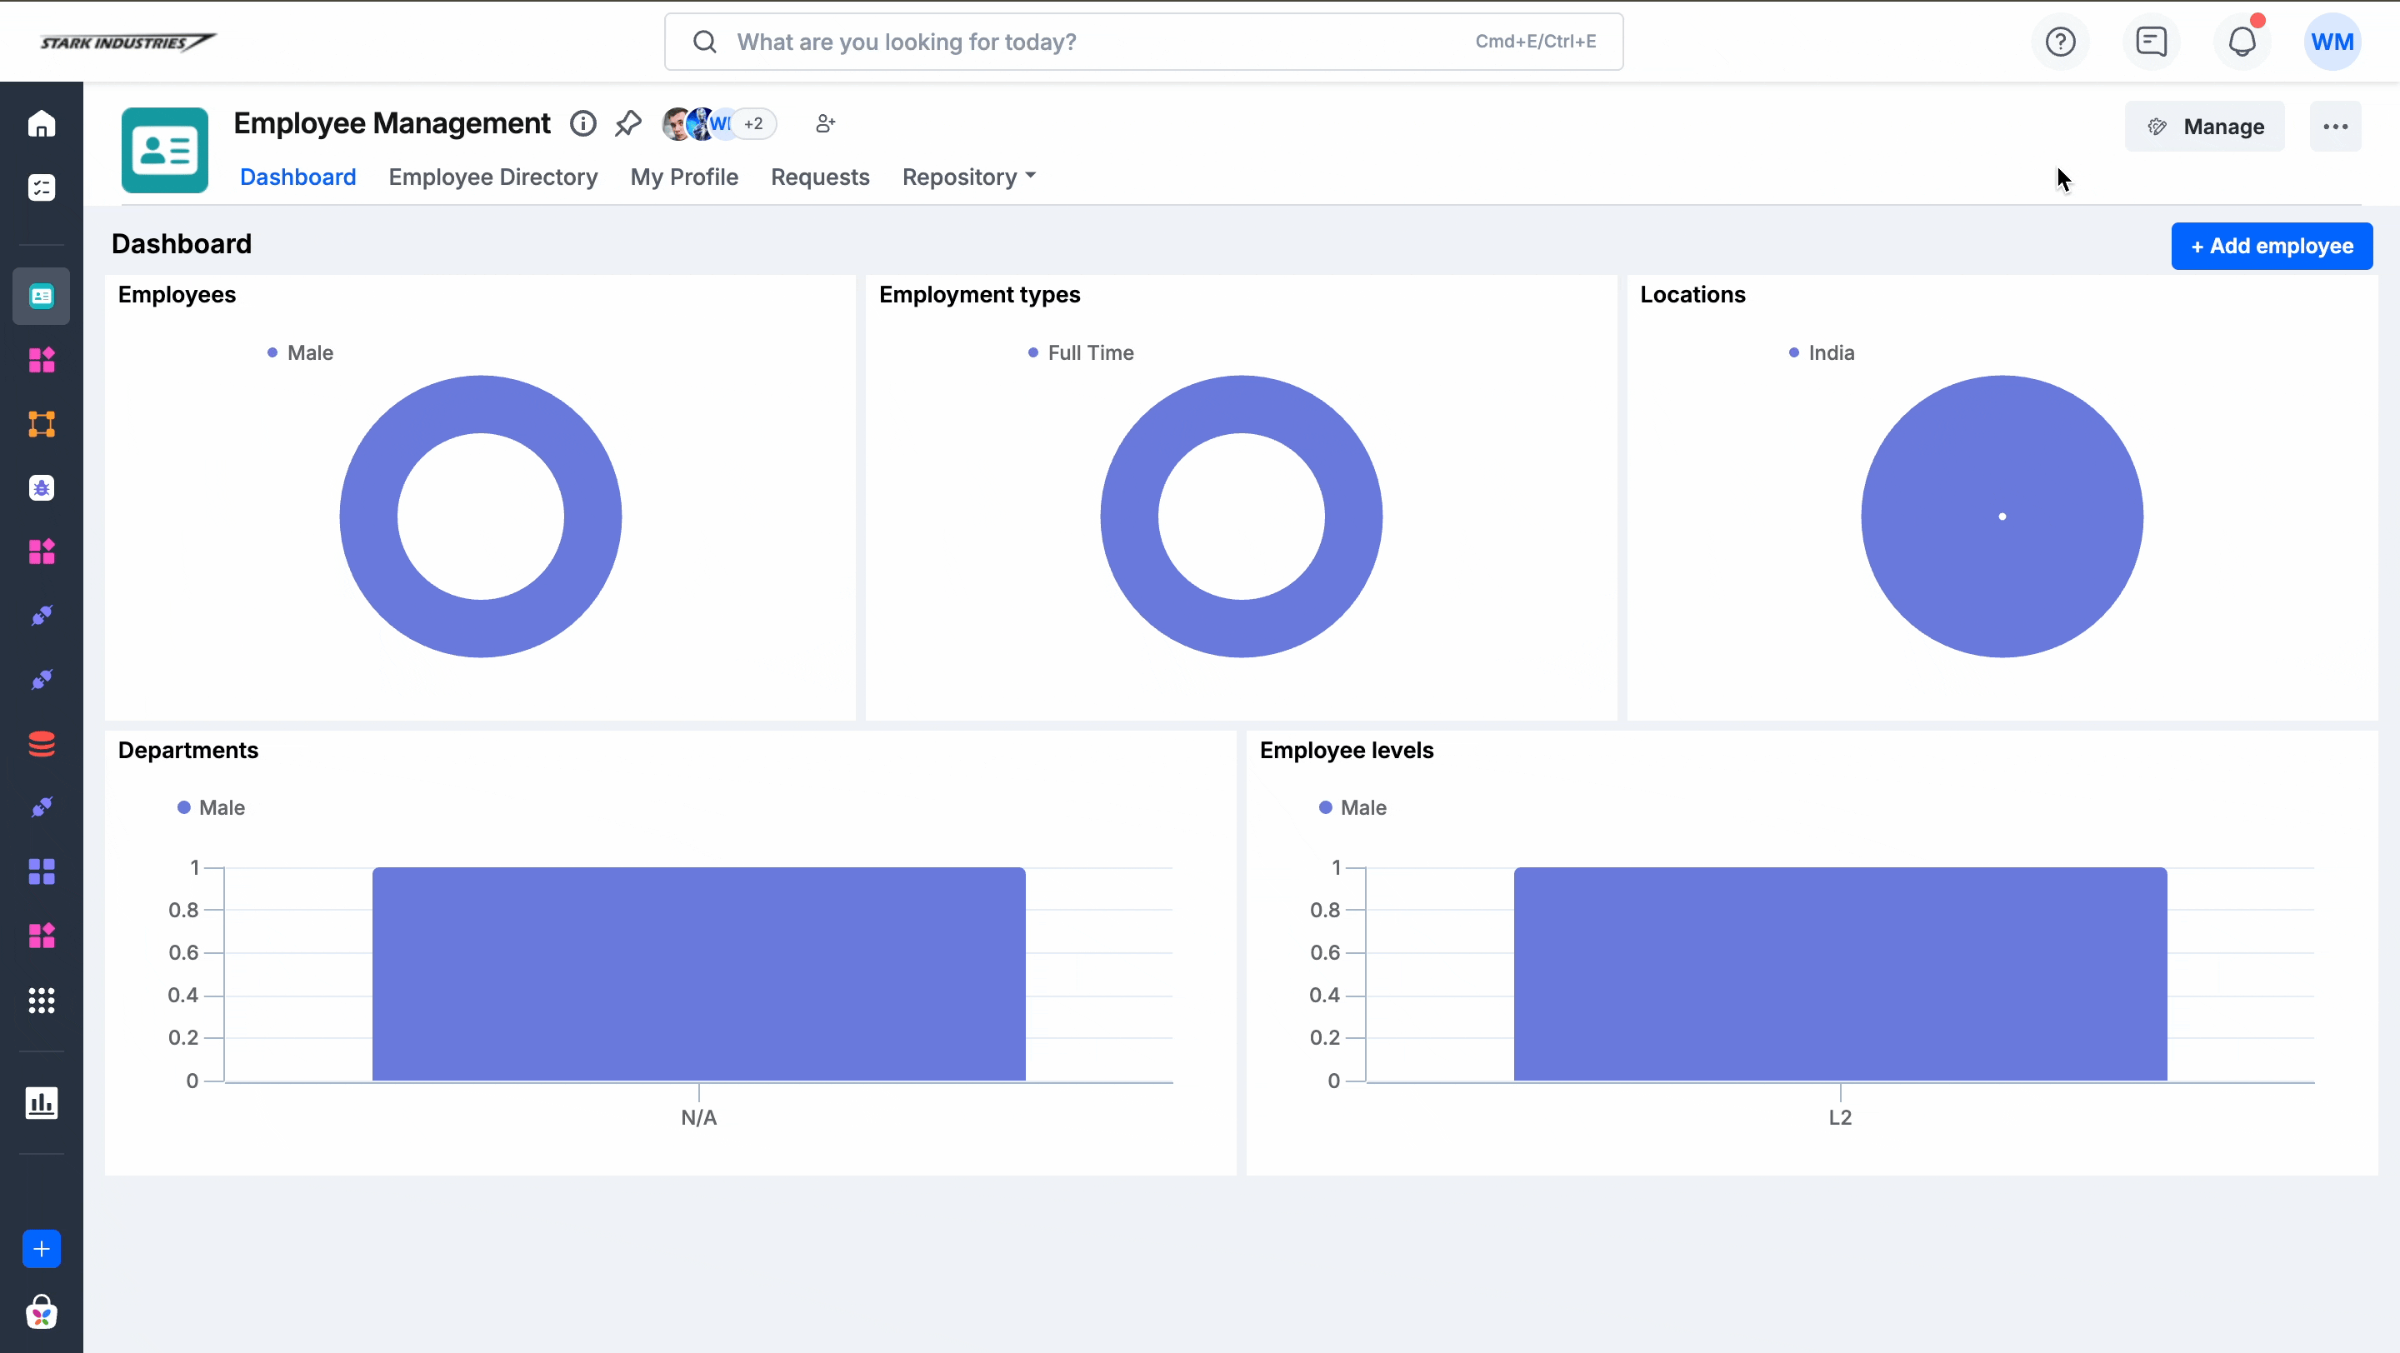Click the Add employee button
The image size is (2400, 1353).
click(x=2272, y=246)
